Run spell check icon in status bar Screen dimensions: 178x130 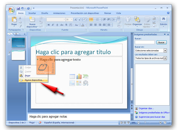(x=40, y=123)
